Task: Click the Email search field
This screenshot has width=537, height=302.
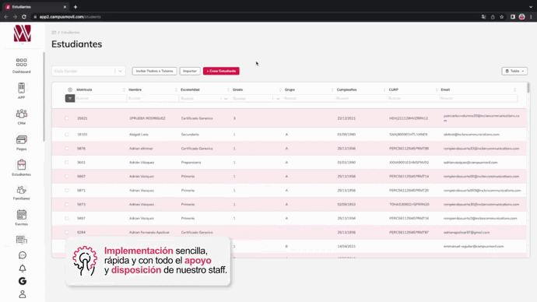Action: [x=478, y=98]
